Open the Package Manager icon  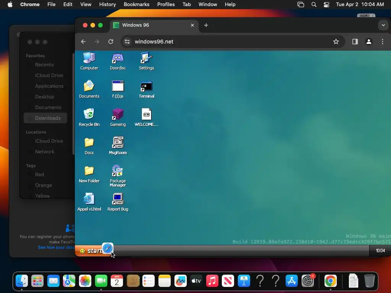[118, 175]
